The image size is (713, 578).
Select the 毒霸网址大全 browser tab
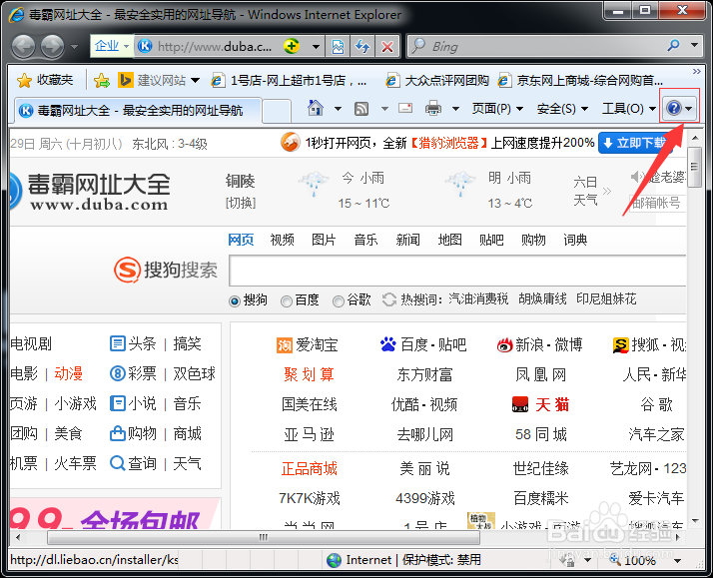click(138, 111)
